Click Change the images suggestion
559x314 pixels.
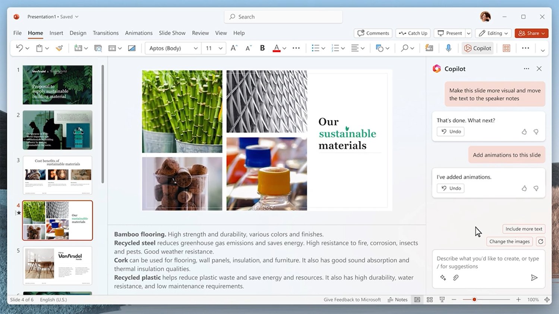(x=509, y=241)
